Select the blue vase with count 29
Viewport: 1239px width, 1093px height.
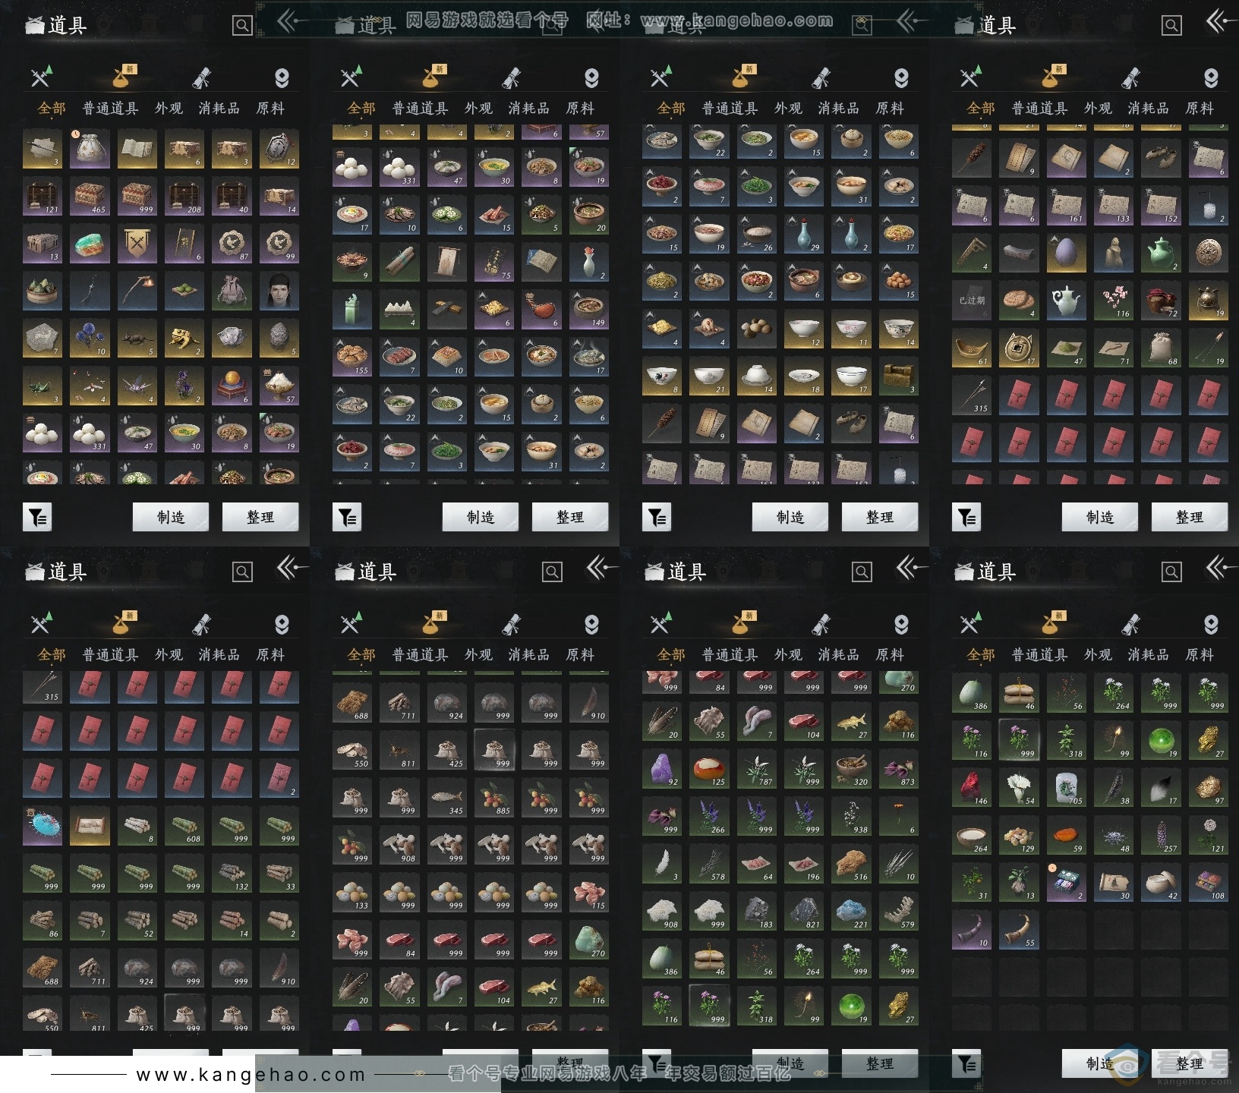pyautogui.click(x=804, y=235)
